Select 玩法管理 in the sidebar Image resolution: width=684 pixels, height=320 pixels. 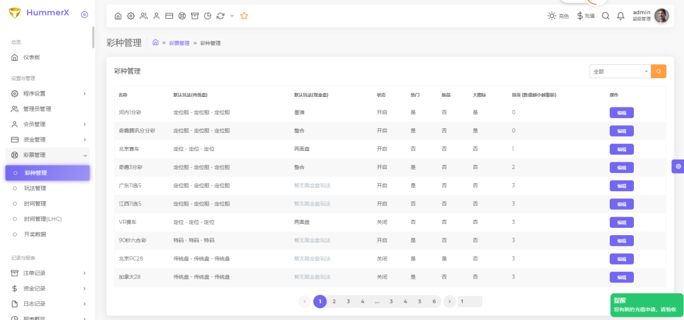[35, 188]
